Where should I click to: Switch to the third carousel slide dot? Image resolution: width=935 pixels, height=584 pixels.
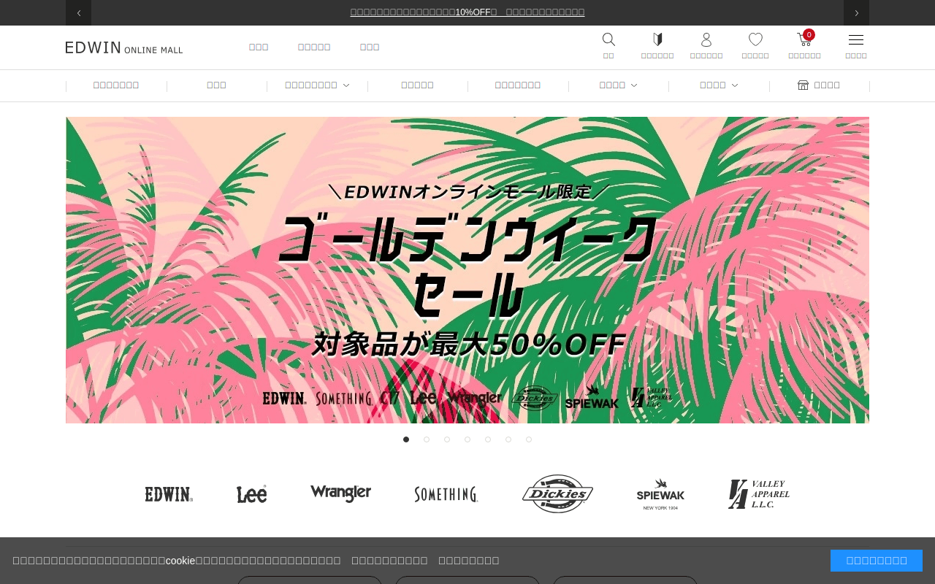click(447, 439)
